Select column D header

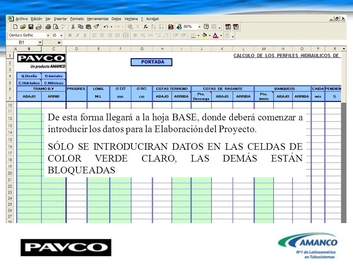tap(76, 49)
